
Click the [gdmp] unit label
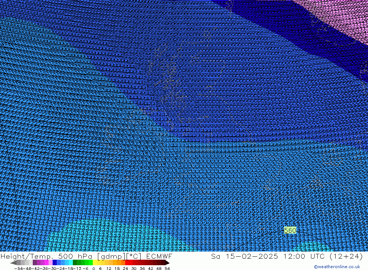click(110, 256)
